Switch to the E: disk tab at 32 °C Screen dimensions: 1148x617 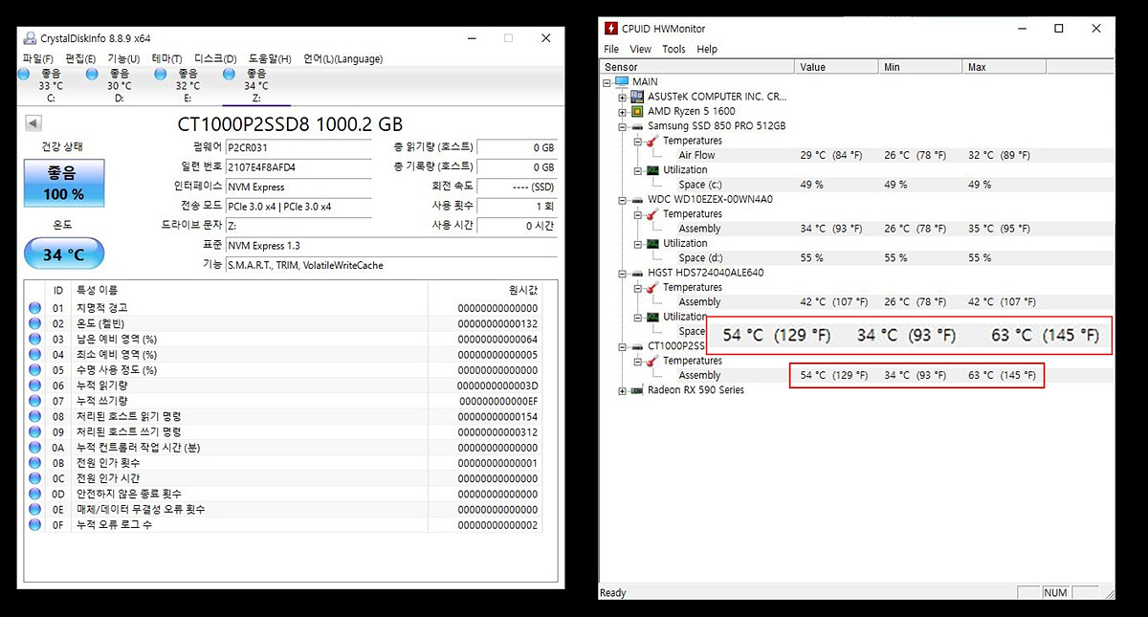coord(188,85)
